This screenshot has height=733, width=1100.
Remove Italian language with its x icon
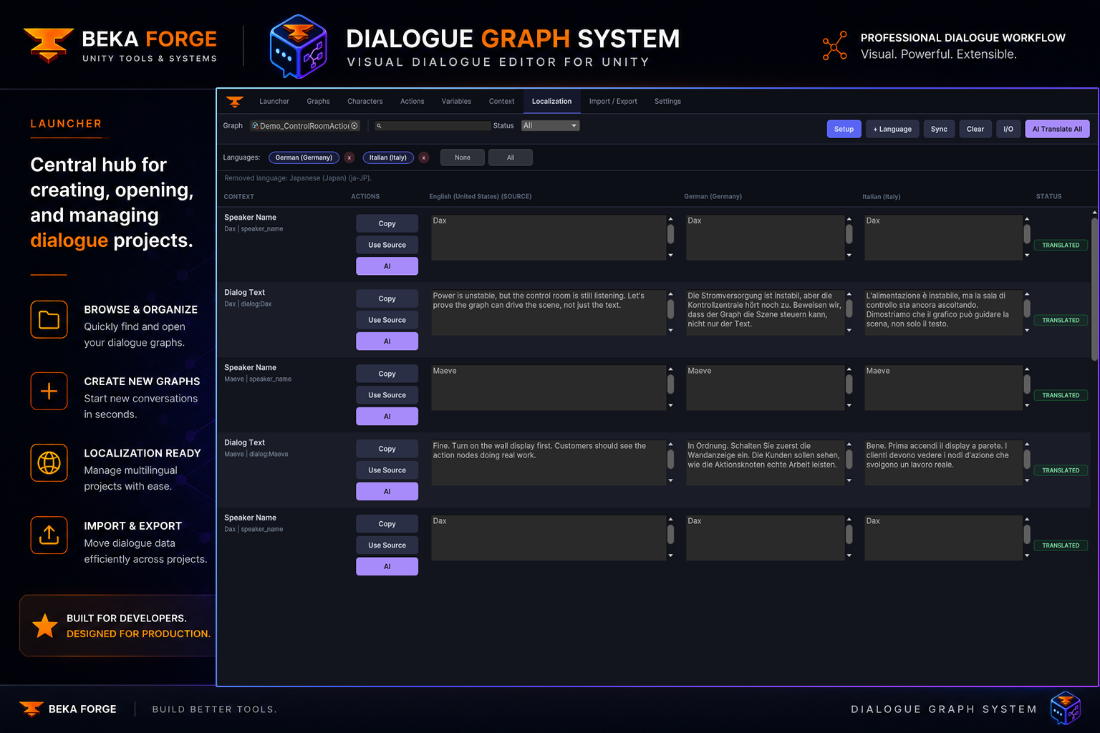[x=424, y=157]
